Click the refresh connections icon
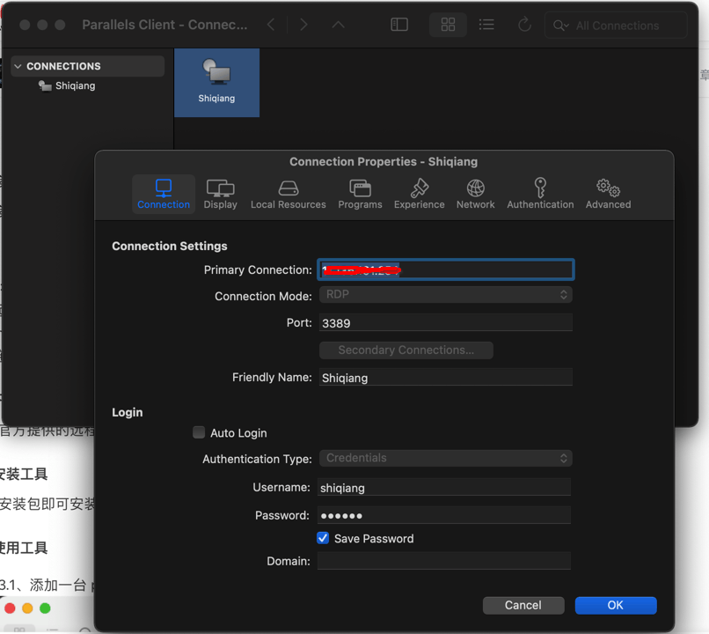Image resolution: width=709 pixels, height=634 pixels. click(524, 25)
